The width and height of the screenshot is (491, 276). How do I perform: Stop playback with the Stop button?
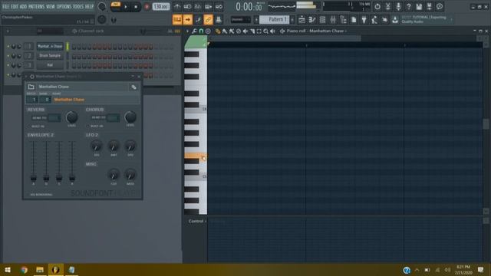pos(136,7)
